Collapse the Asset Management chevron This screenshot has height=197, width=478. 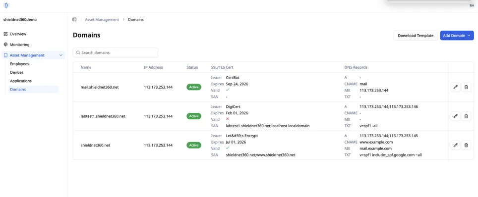(60, 55)
